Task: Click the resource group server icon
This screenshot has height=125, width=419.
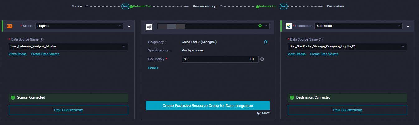Action: [149, 27]
